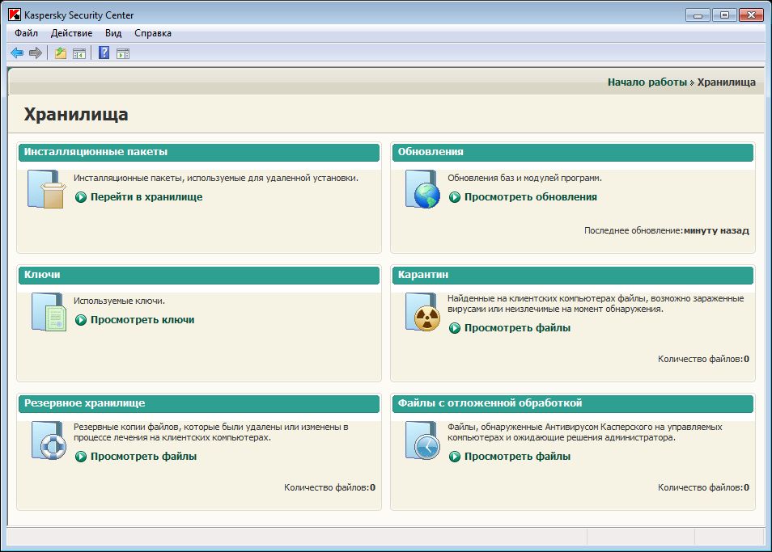Open the Вид menu
This screenshot has height=552, width=772.
[113, 33]
